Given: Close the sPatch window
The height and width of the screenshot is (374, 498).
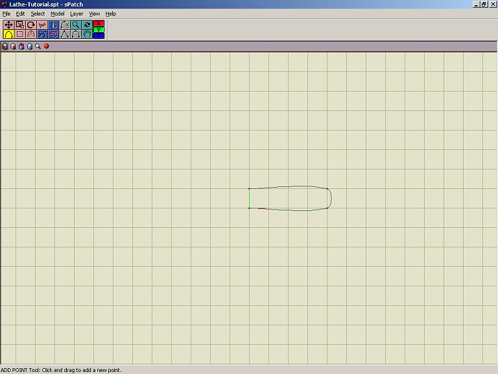Looking at the screenshot, I should coord(492,4).
